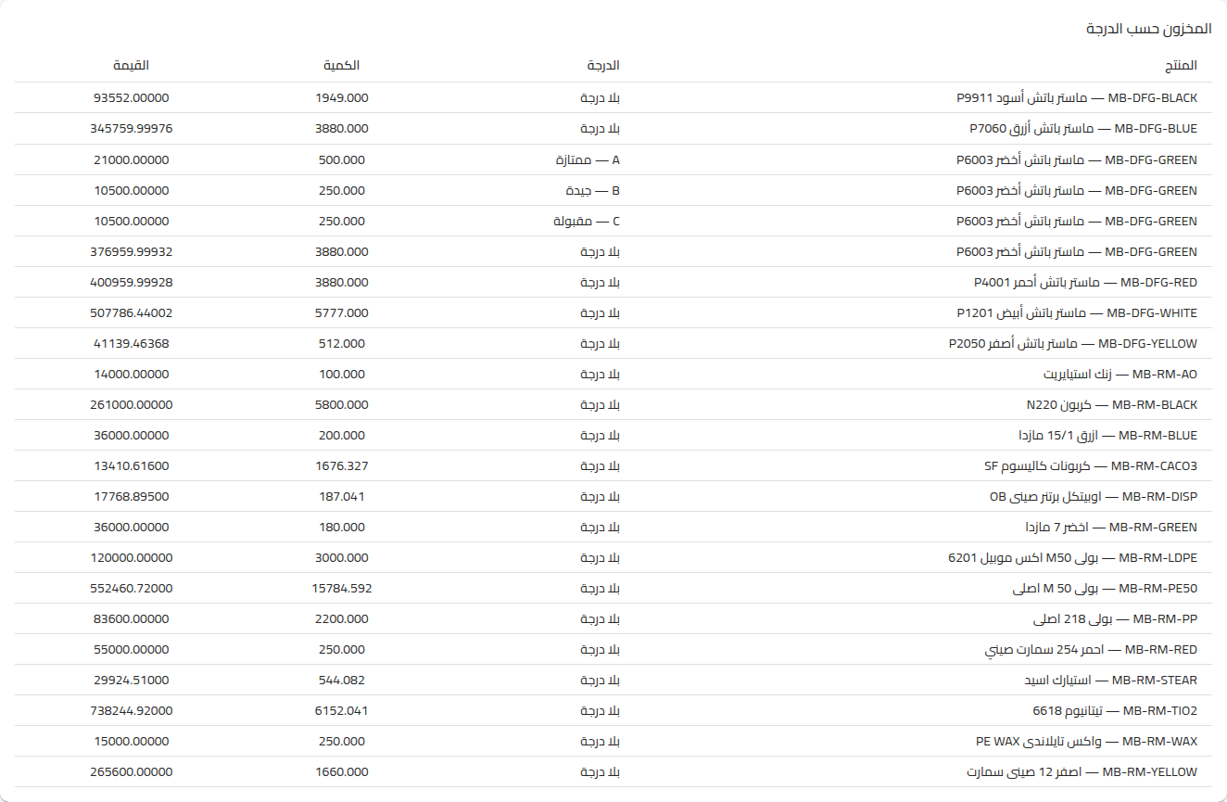Select the MB-DFG-WHITE product name
This screenshot has width=1227, height=802.
(1077, 312)
